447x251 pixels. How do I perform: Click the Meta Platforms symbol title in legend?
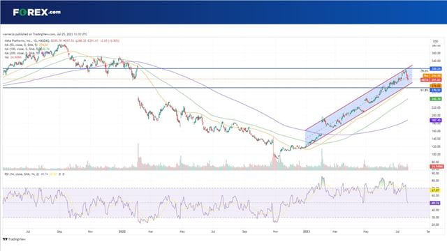pos(27,41)
